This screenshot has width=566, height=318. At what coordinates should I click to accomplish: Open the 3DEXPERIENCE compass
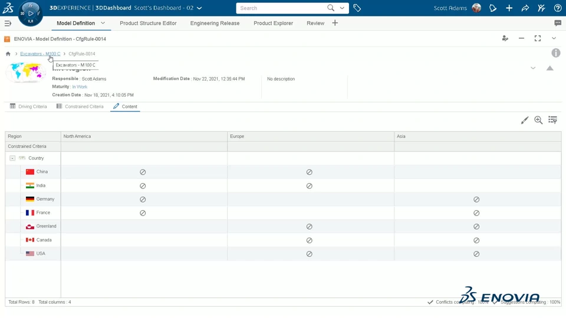[30, 13]
